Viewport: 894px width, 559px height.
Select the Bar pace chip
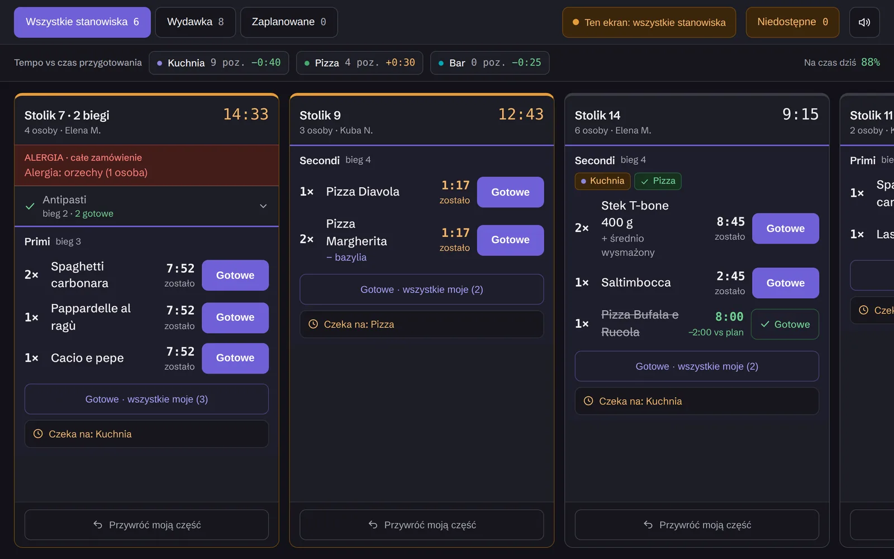point(489,63)
